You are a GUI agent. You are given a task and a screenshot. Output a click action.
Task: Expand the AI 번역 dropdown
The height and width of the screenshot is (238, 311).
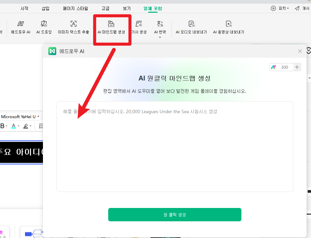(160, 37)
